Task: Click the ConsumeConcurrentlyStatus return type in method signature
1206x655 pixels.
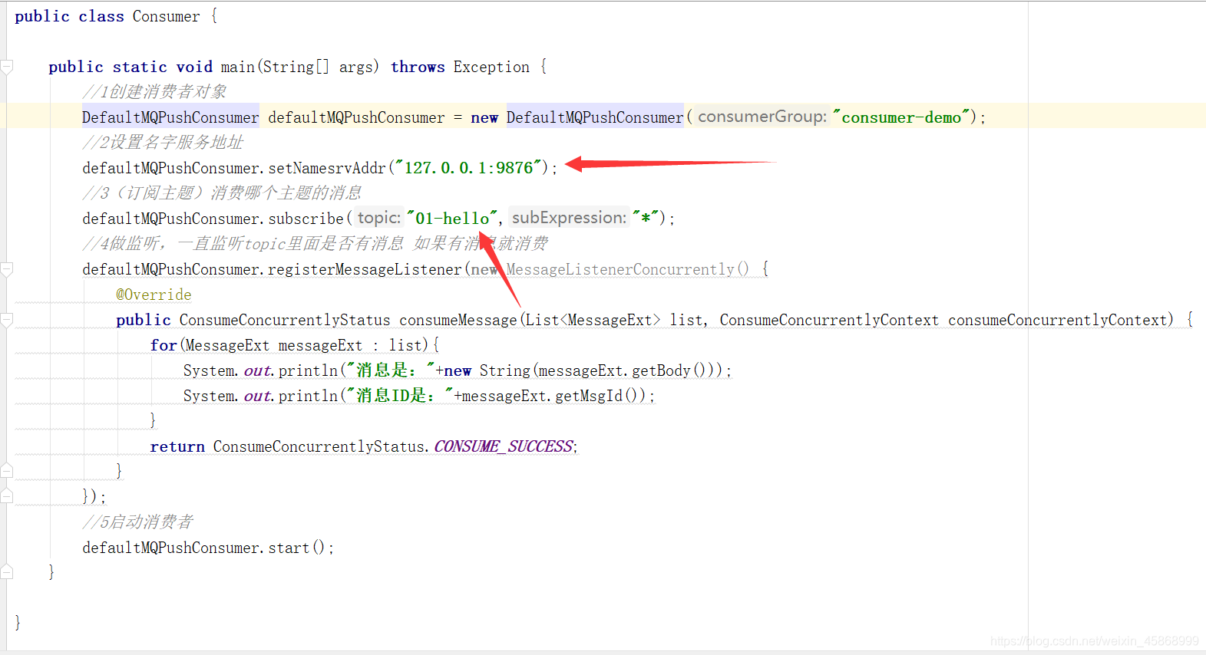Action: pyautogui.click(x=285, y=320)
